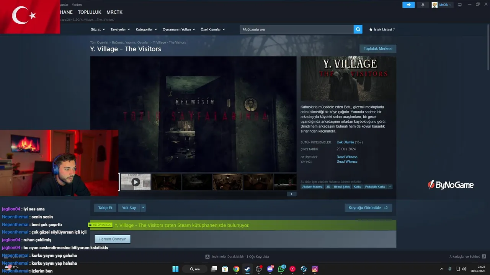The width and height of the screenshot is (490, 275).
Task: Click the main trailer video player
Action: pos(193,114)
